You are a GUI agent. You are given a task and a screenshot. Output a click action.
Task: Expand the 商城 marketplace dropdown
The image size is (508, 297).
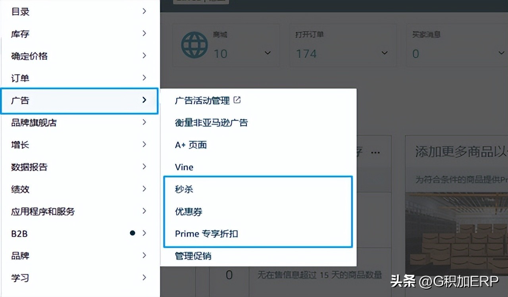(x=268, y=52)
